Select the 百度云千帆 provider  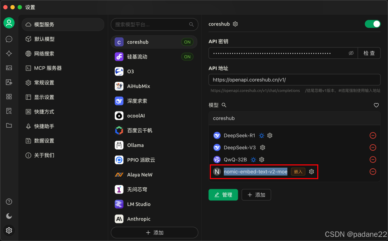coord(154,131)
